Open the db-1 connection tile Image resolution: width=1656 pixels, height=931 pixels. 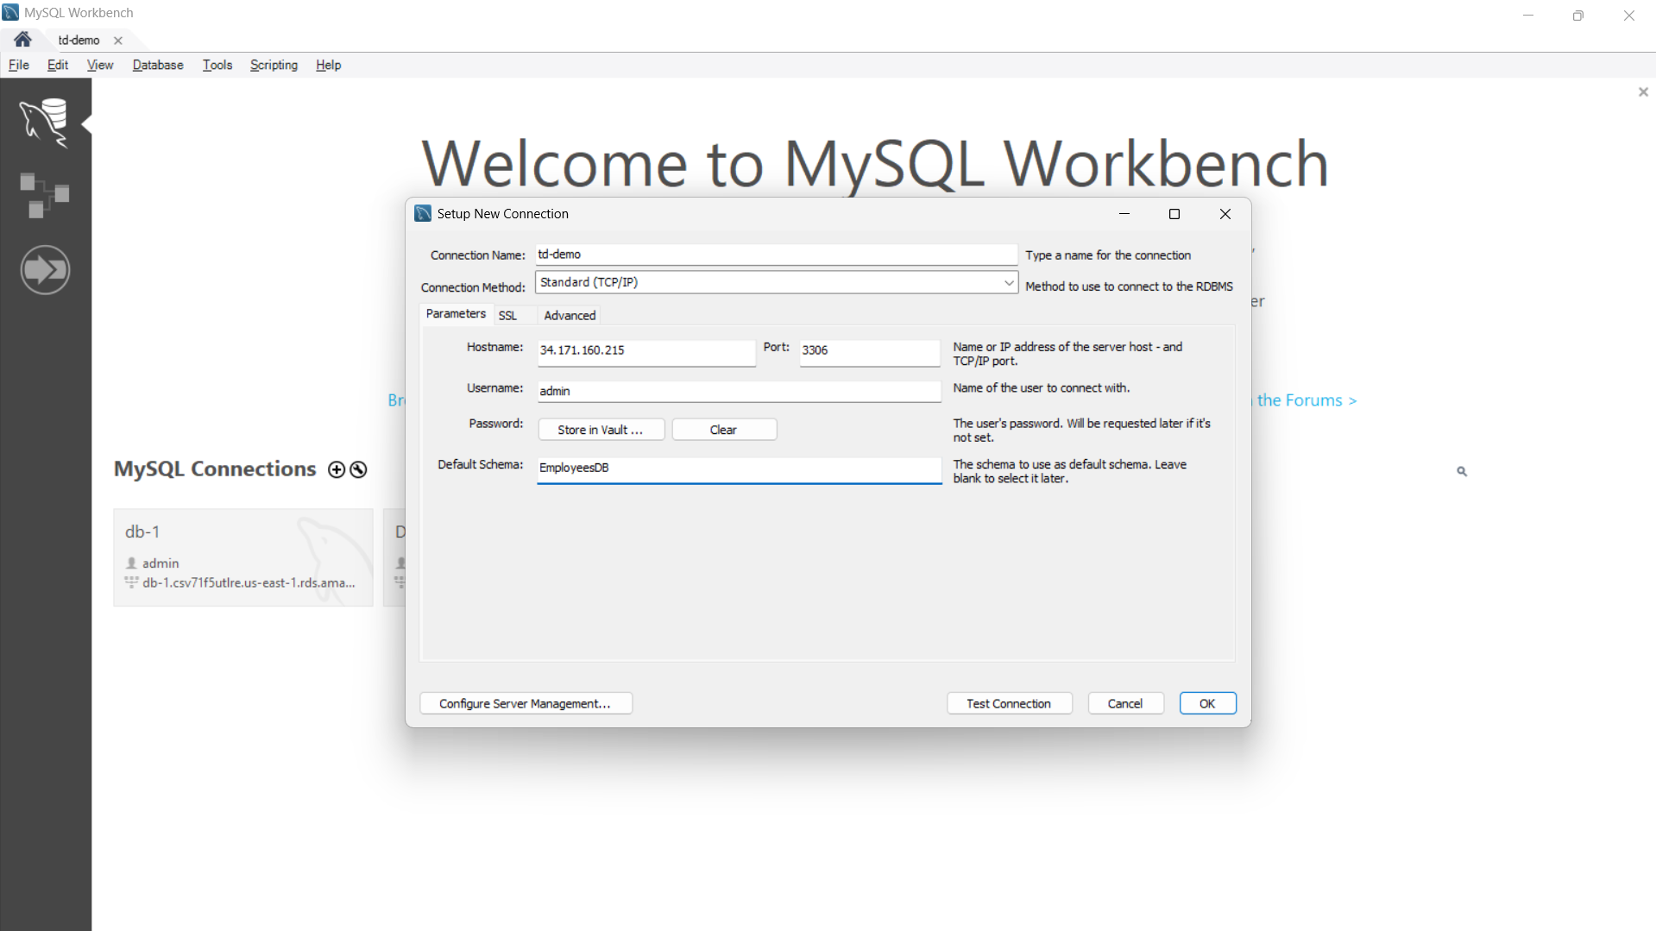pos(242,557)
